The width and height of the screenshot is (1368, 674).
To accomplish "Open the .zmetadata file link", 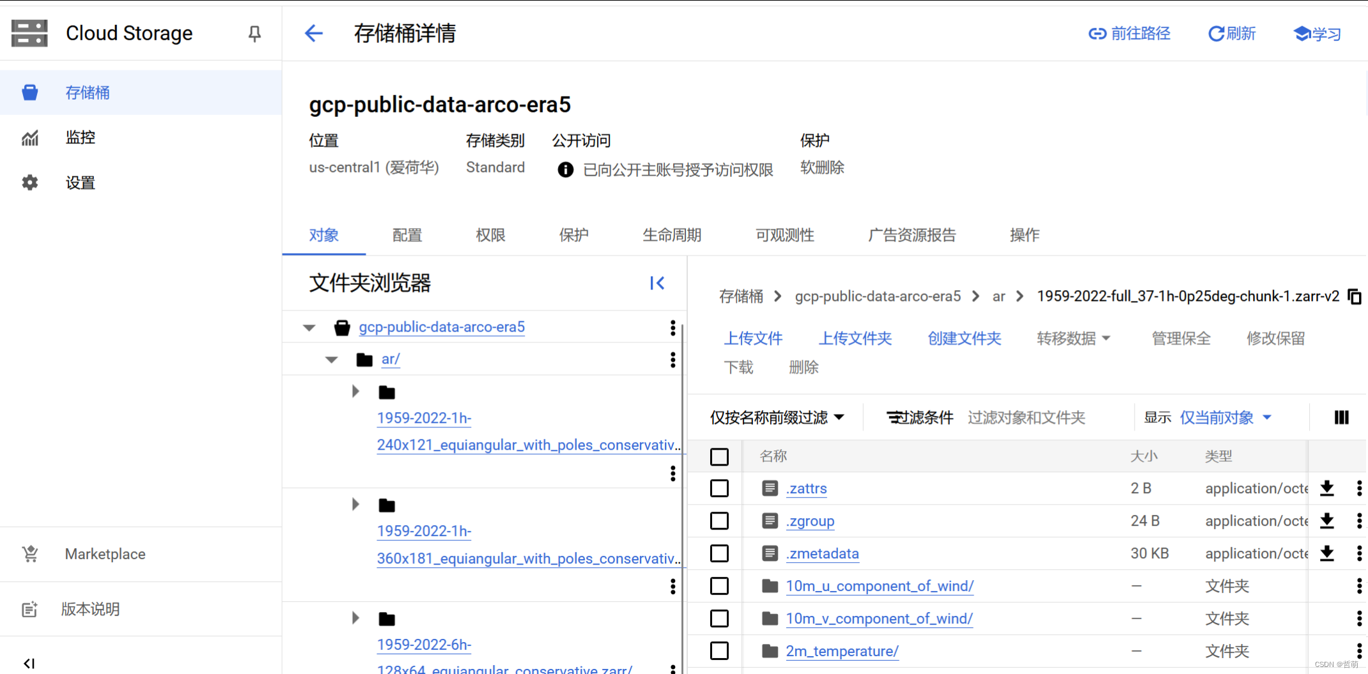I will 822,554.
